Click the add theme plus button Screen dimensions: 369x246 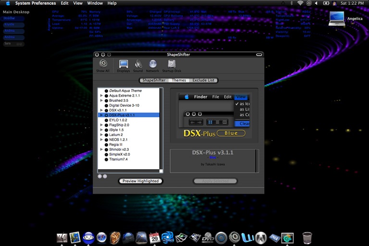(x=100, y=176)
